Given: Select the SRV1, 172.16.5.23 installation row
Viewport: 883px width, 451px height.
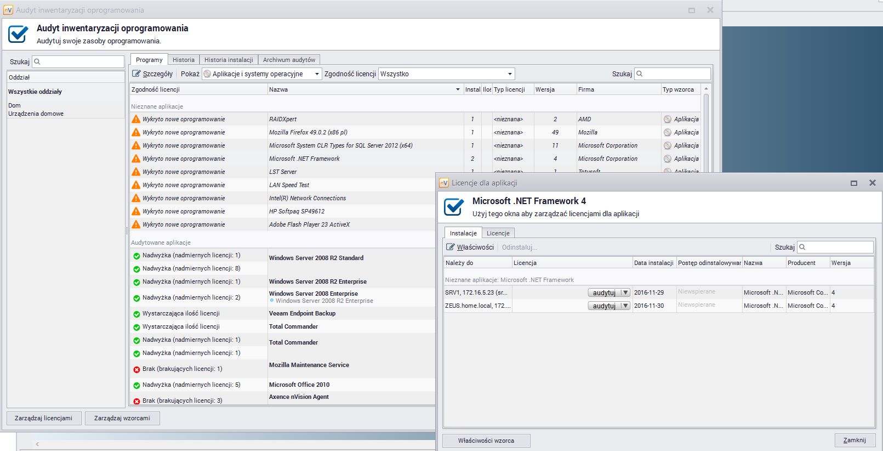Looking at the screenshot, I should [659, 292].
